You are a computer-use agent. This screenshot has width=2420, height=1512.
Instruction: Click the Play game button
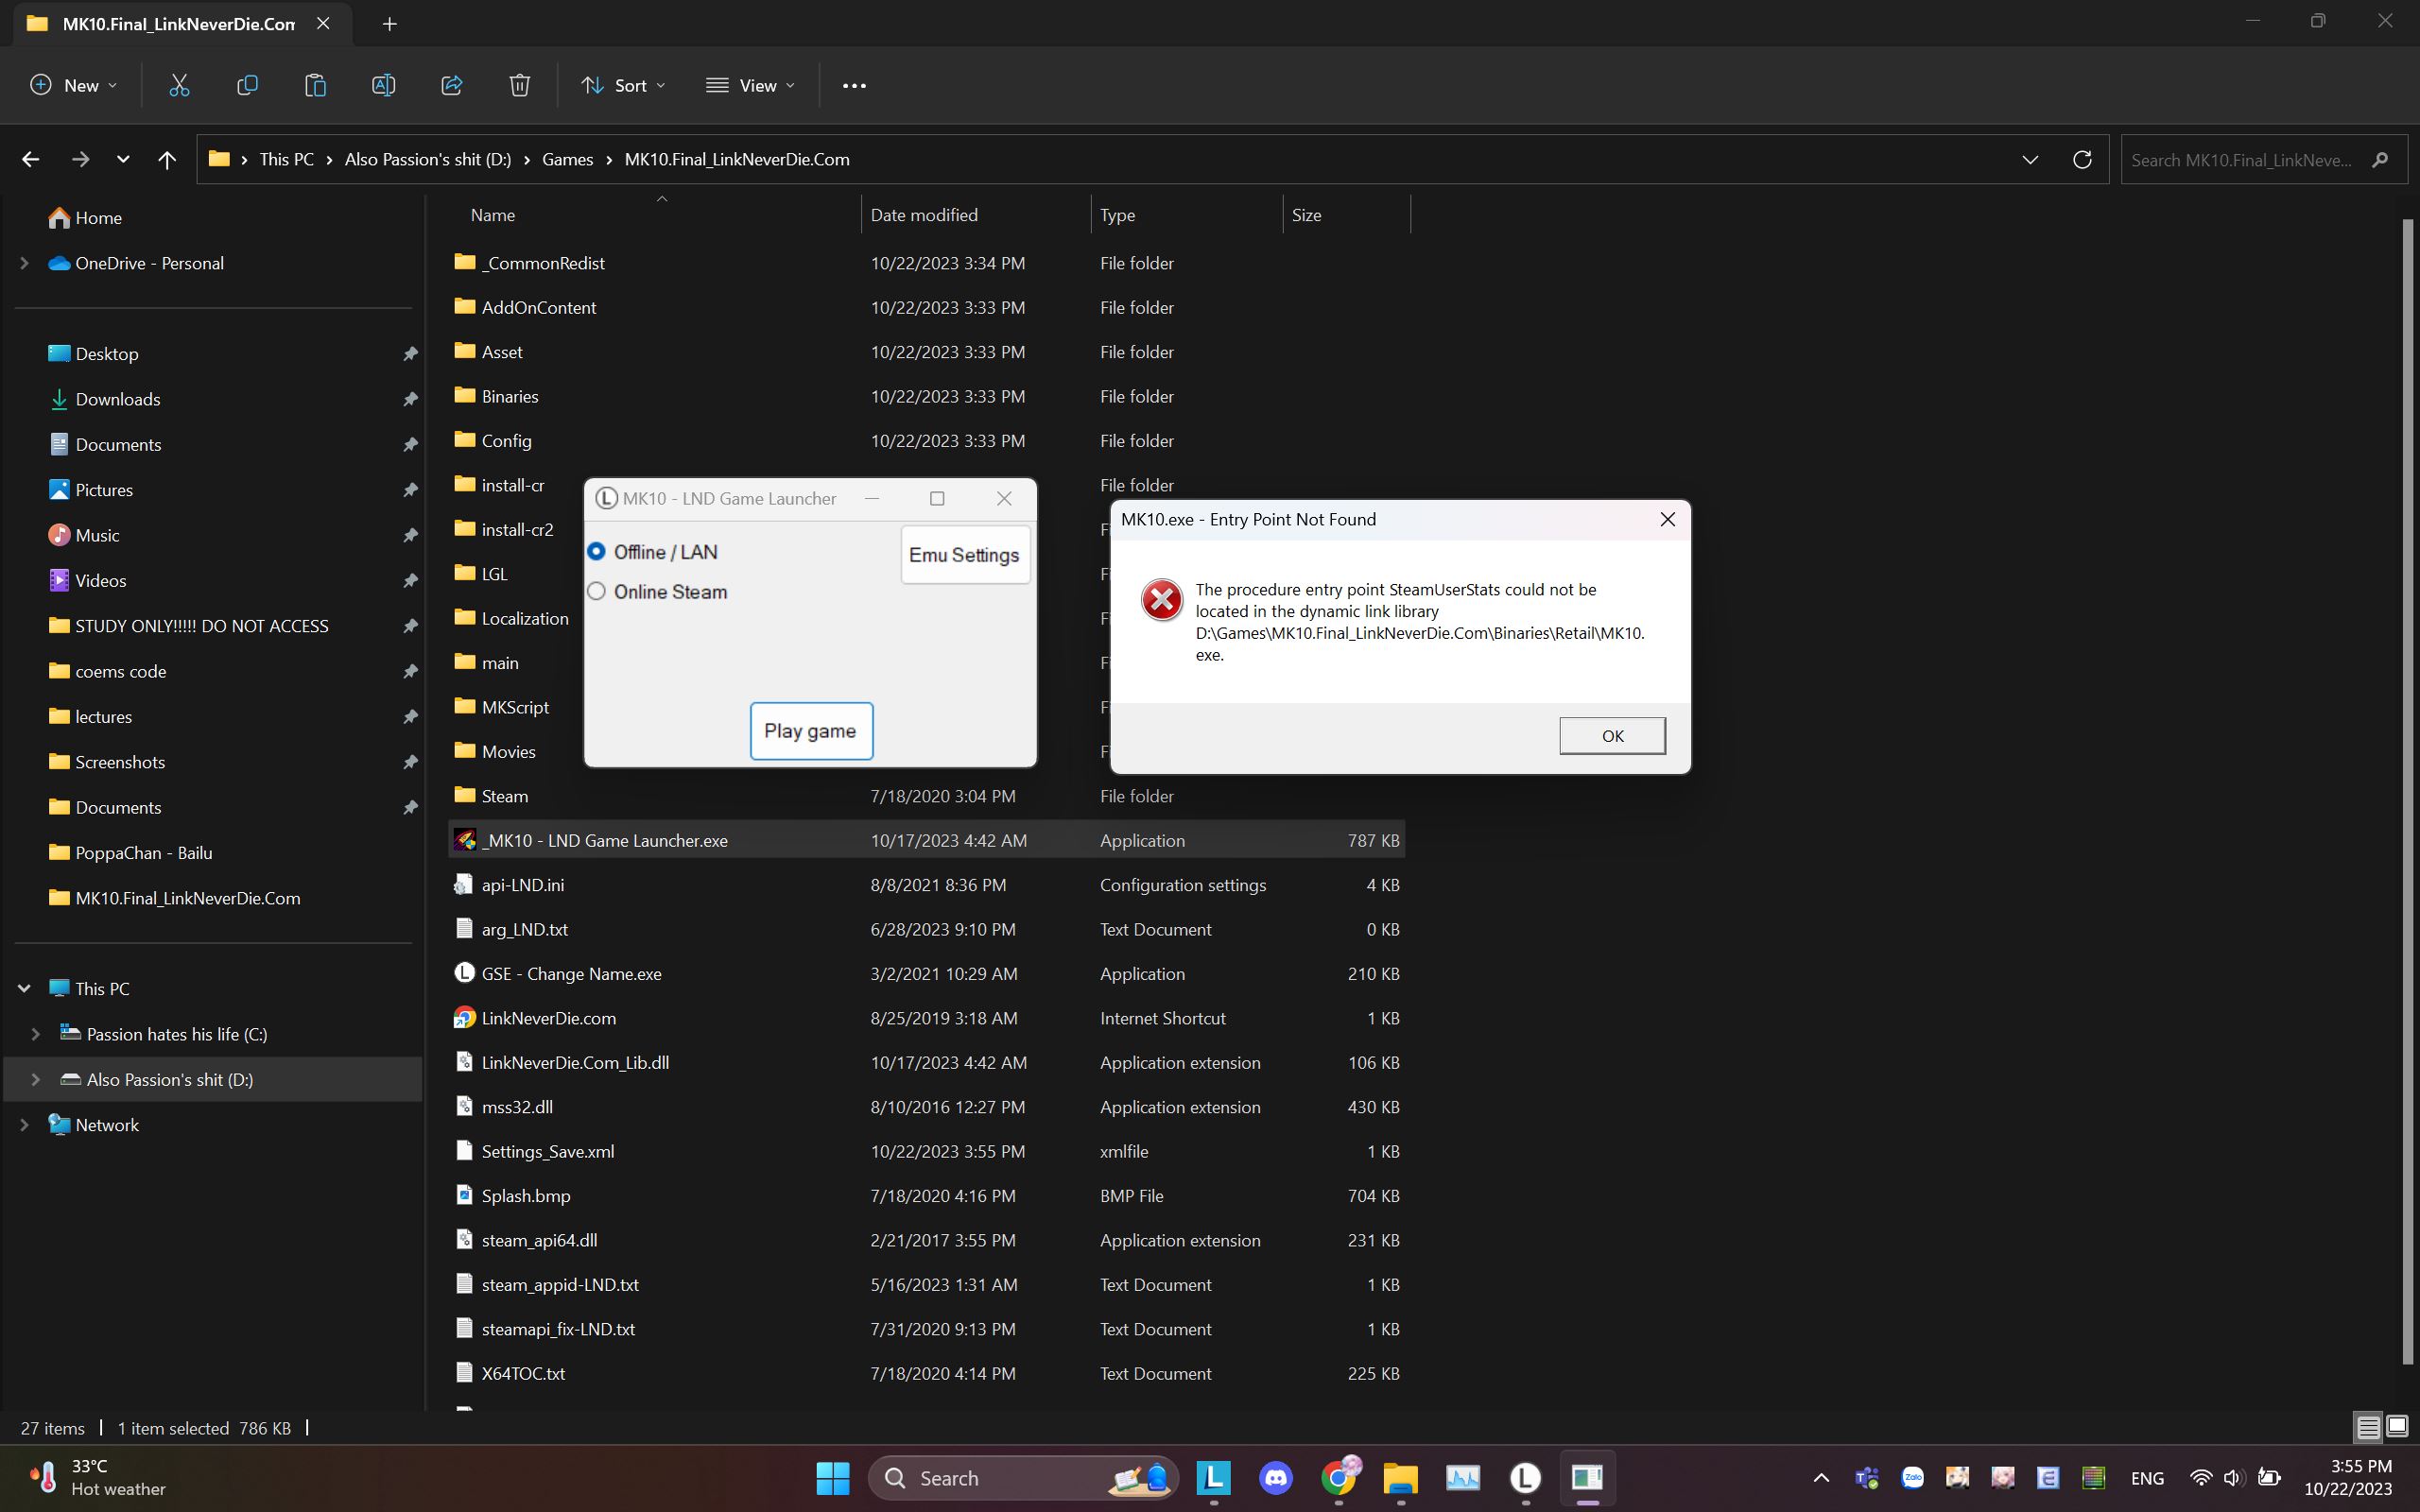point(810,730)
